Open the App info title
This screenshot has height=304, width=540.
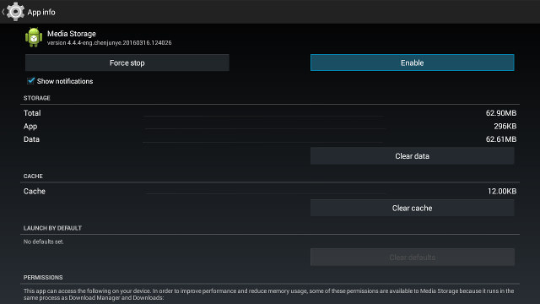pyautogui.click(x=41, y=12)
